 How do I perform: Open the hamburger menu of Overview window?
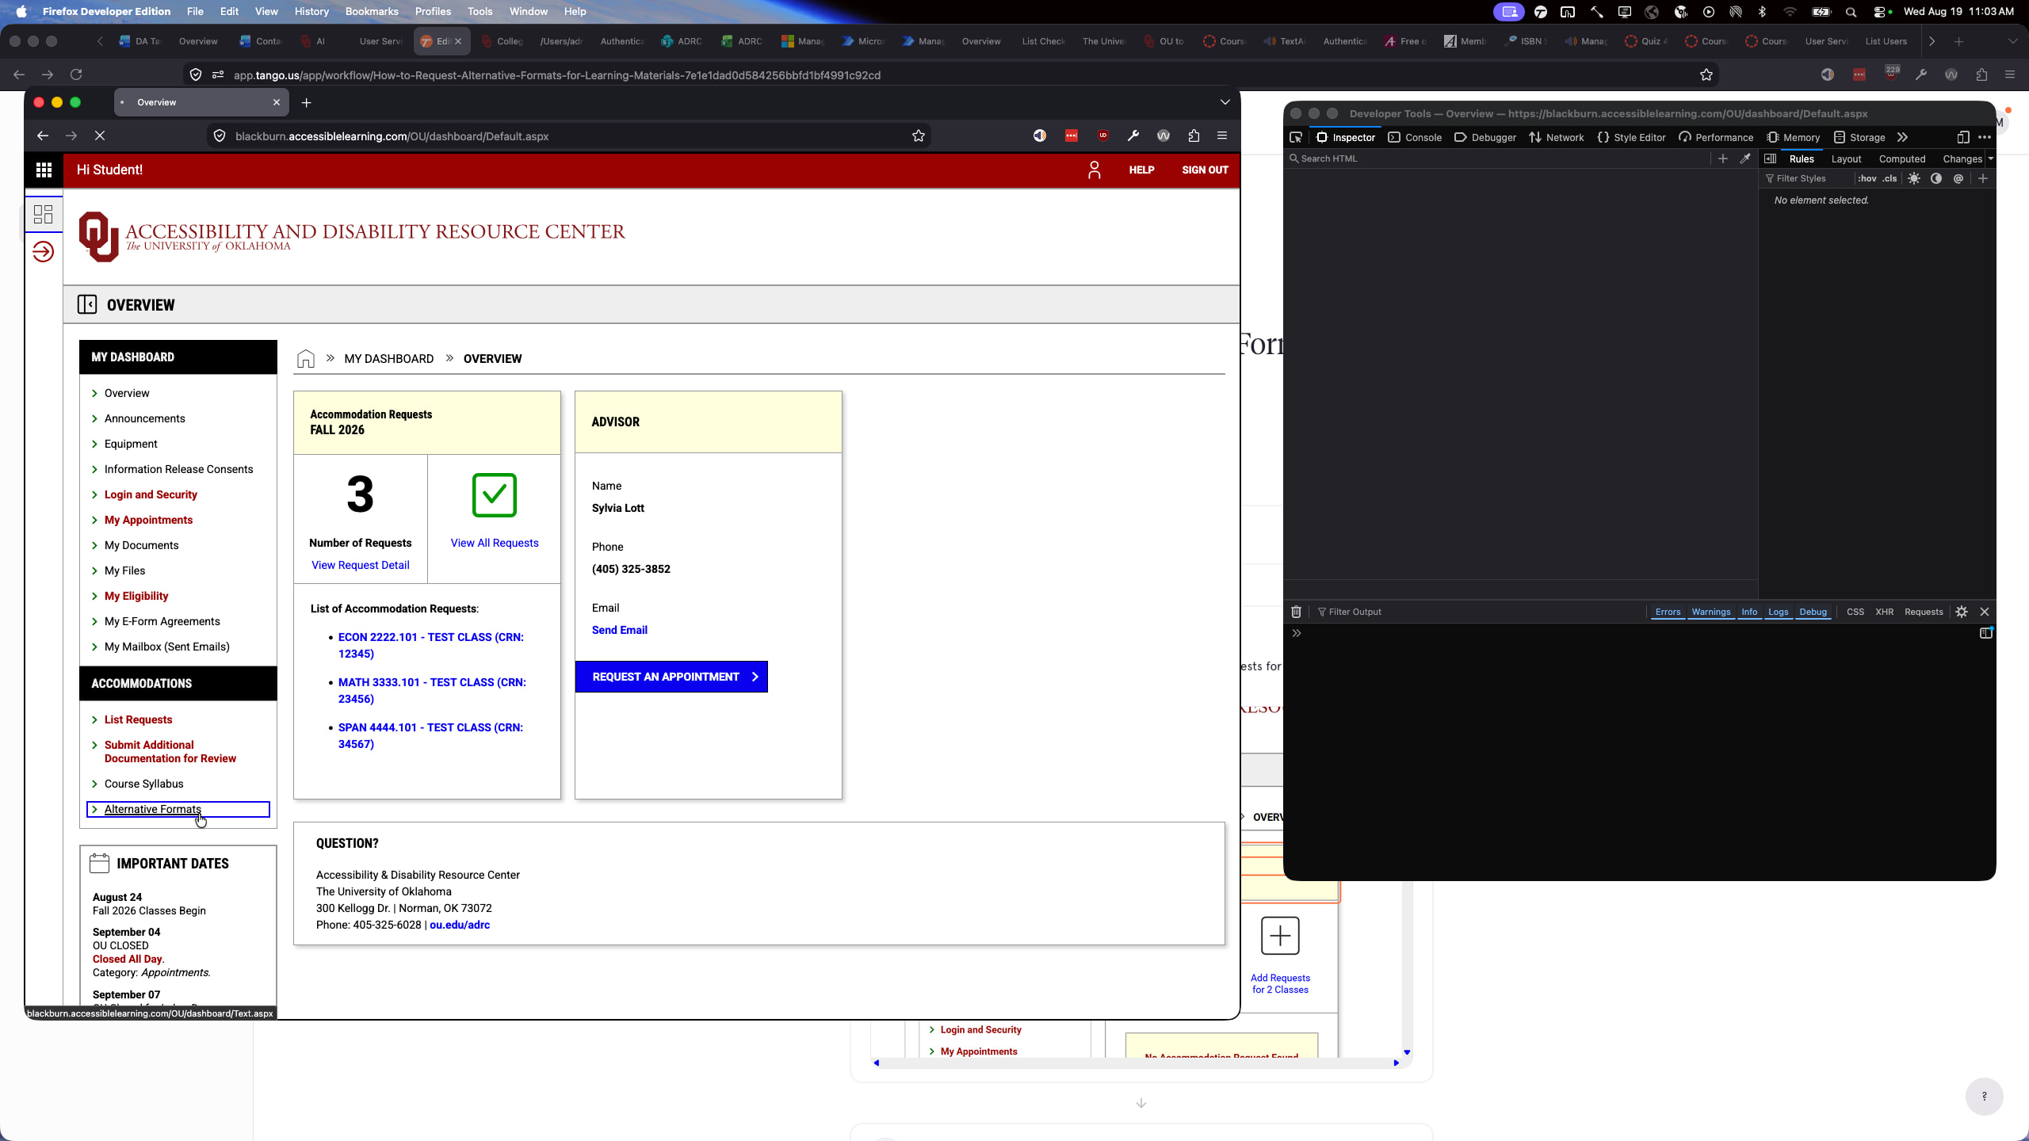(1222, 136)
